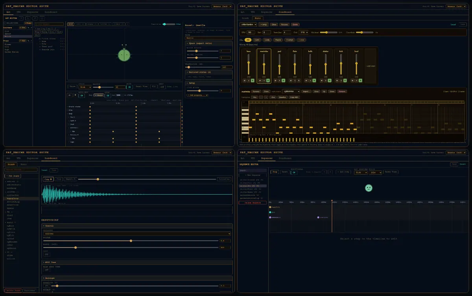472x296 pixels.
Task: Click the plus tab to add a state
Action: point(128,24)
